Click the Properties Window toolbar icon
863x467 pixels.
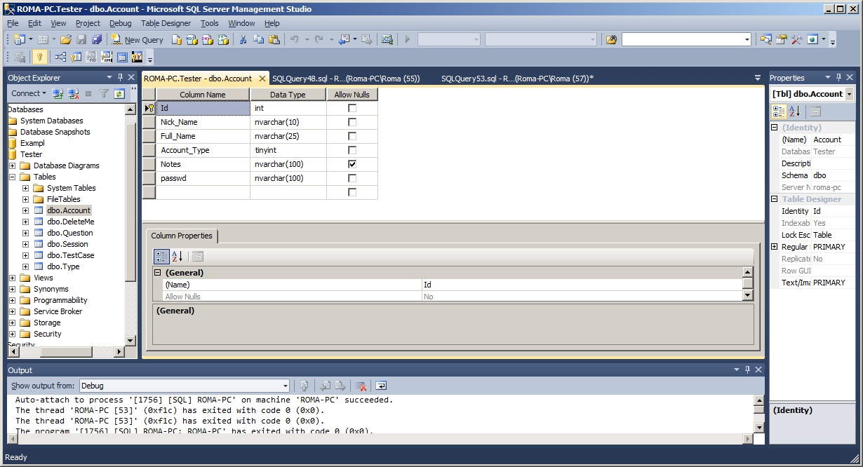coord(781,40)
